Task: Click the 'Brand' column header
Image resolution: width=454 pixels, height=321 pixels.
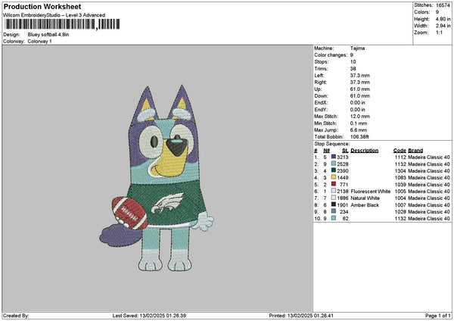Action: click(415, 151)
